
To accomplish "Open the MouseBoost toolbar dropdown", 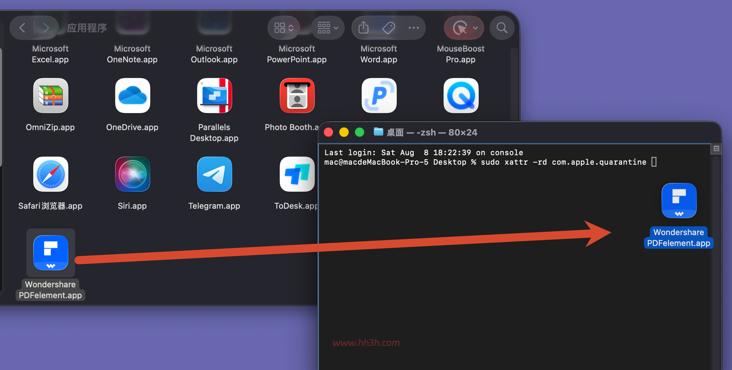I will coord(464,28).
